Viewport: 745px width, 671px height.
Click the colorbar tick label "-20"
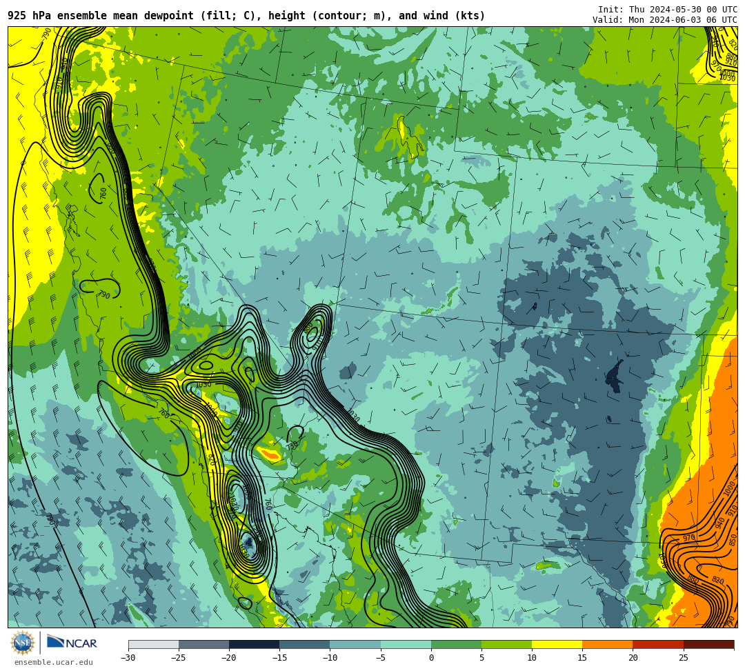pos(229,658)
